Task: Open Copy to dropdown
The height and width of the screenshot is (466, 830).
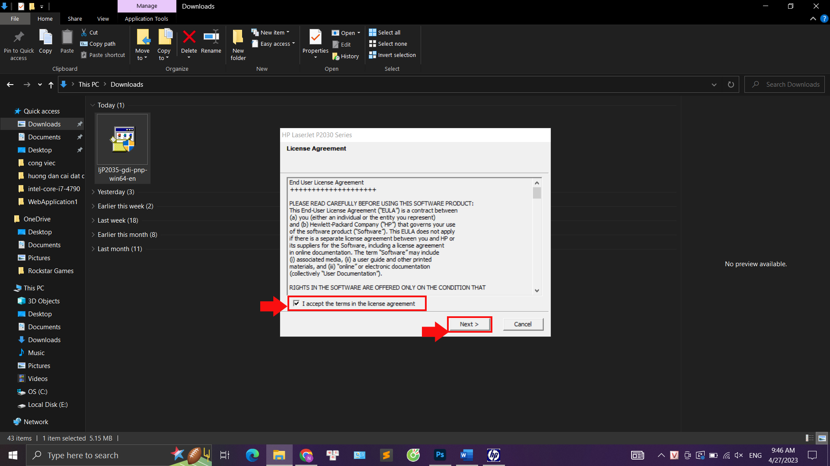Action: (164, 54)
